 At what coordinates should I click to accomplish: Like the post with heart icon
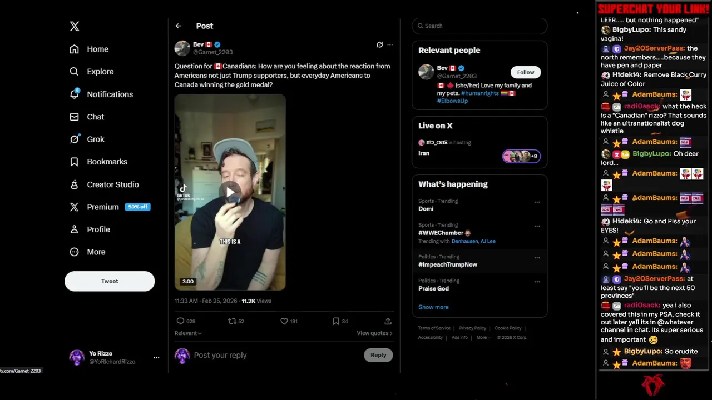pos(284,321)
